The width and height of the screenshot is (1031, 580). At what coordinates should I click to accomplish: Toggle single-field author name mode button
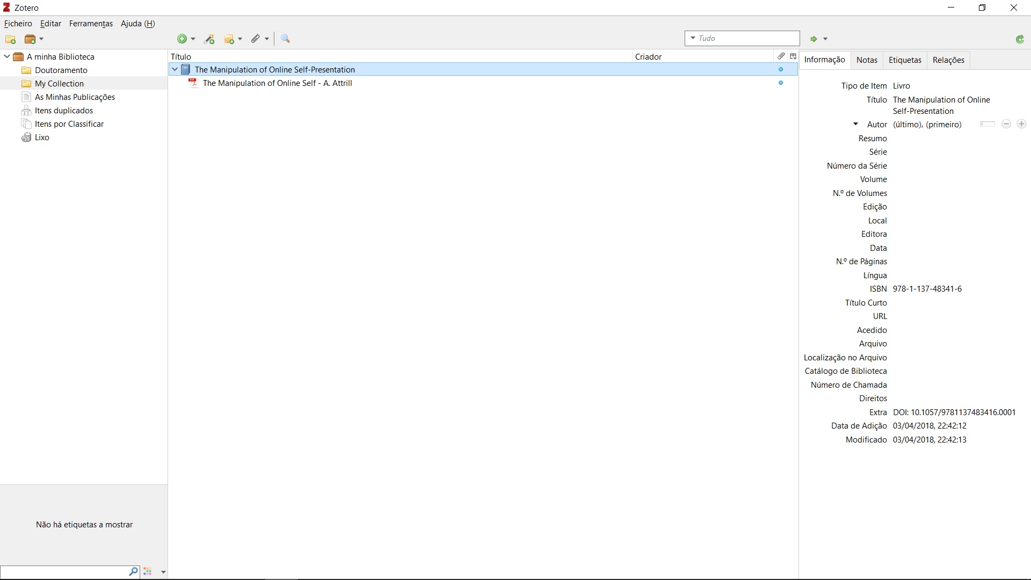[x=988, y=124]
